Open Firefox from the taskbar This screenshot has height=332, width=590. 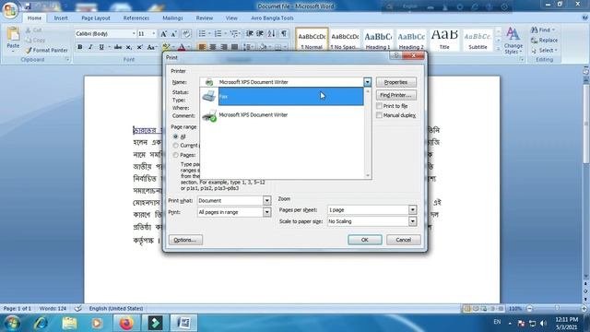point(126,323)
